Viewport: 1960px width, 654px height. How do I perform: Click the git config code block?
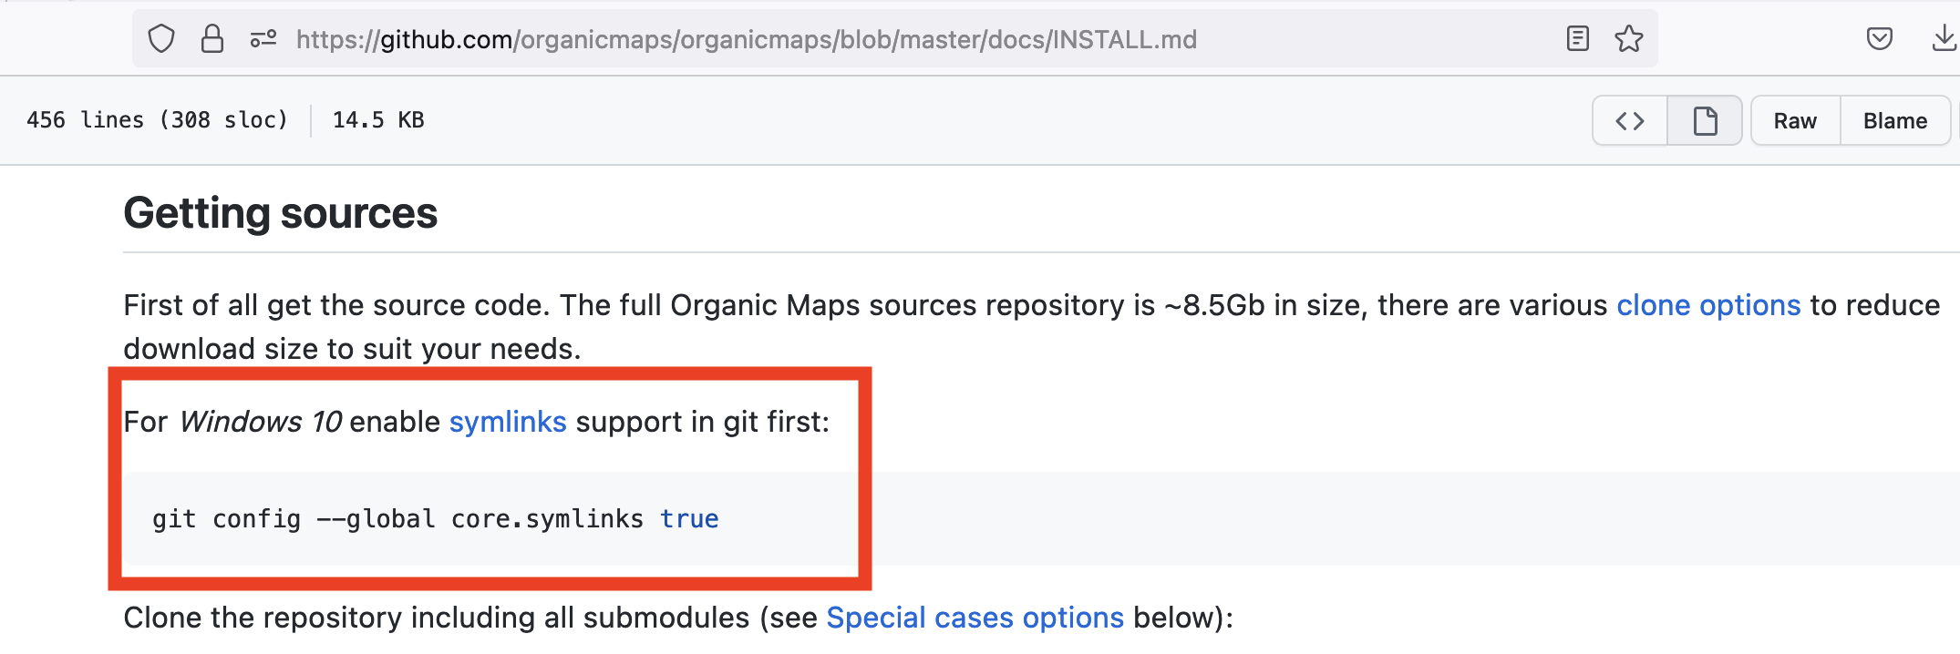pos(1041,518)
